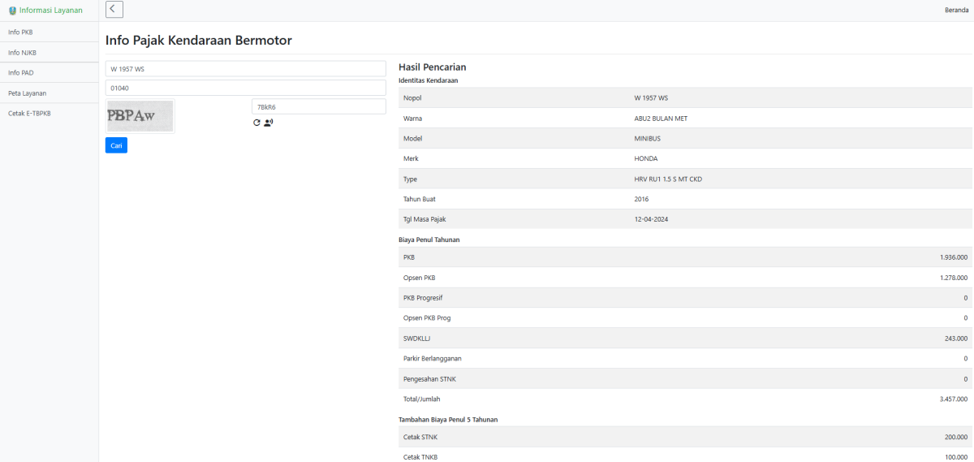974x462 pixels.
Task: Click the input field containing 01040
Action: coord(245,88)
